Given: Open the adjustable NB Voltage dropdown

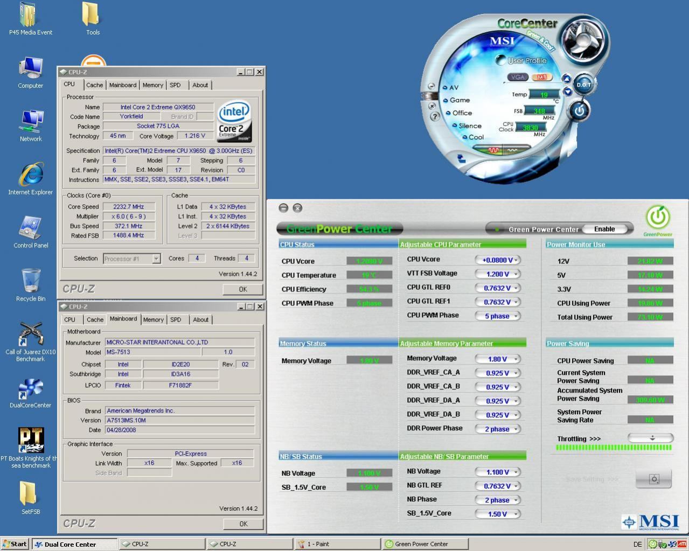Looking at the screenshot, I should pos(498,472).
